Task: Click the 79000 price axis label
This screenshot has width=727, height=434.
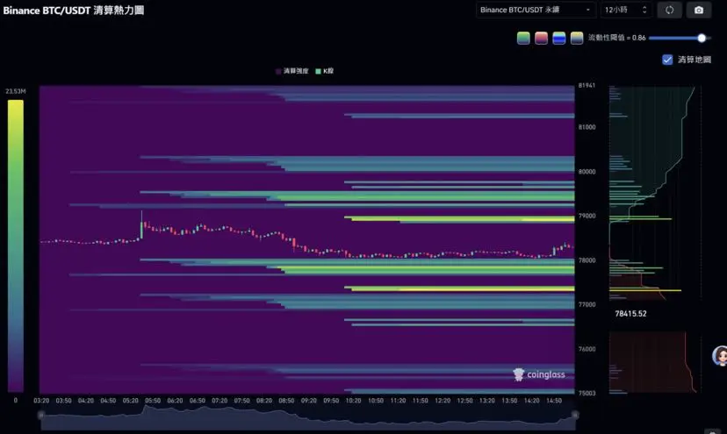Action: tap(587, 216)
